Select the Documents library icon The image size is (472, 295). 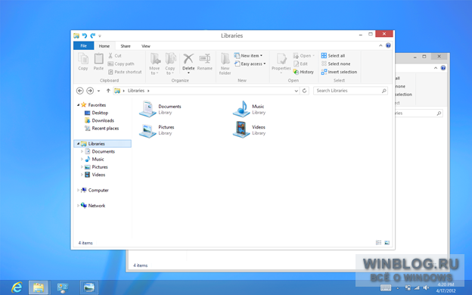pos(147,109)
